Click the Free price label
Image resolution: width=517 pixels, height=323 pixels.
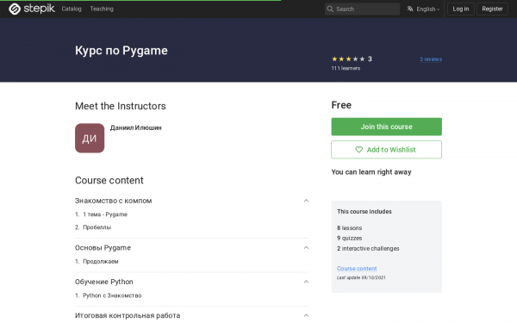[341, 105]
